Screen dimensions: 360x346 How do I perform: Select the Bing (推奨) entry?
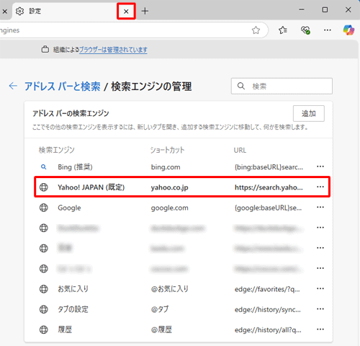pyautogui.click(x=75, y=167)
